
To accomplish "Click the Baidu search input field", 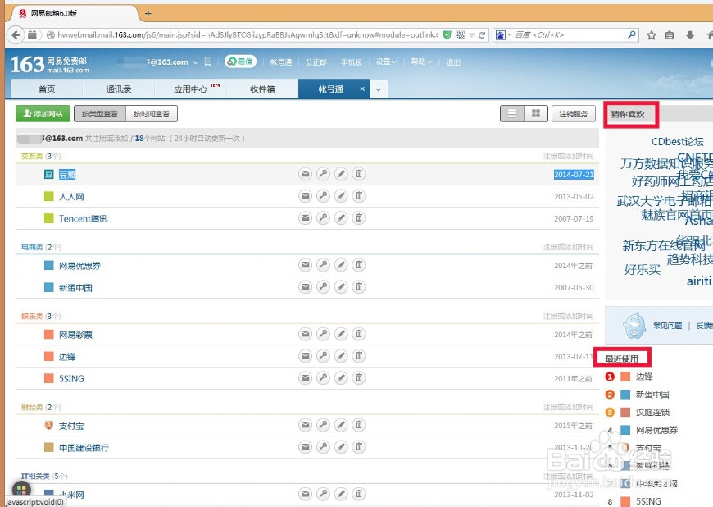I will click(570, 35).
